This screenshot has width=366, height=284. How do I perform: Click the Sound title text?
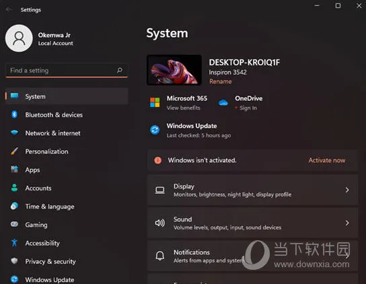coord(182,219)
